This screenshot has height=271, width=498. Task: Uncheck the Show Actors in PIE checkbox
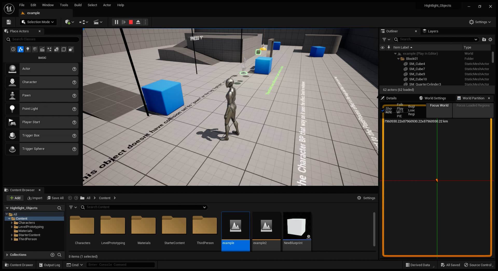[383, 111]
